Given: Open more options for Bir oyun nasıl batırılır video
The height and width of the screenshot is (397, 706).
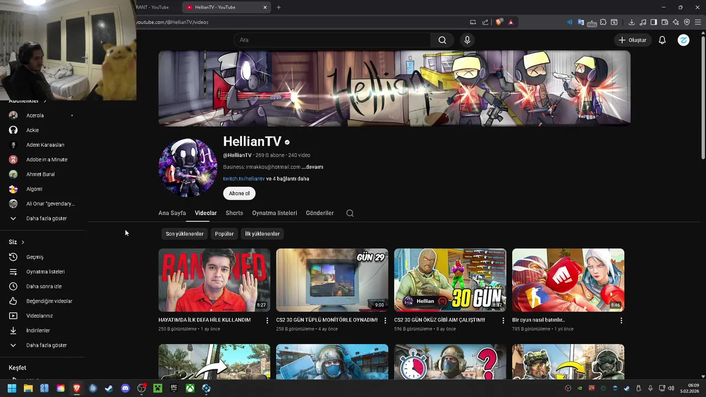Looking at the screenshot, I should click(x=621, y=320).
